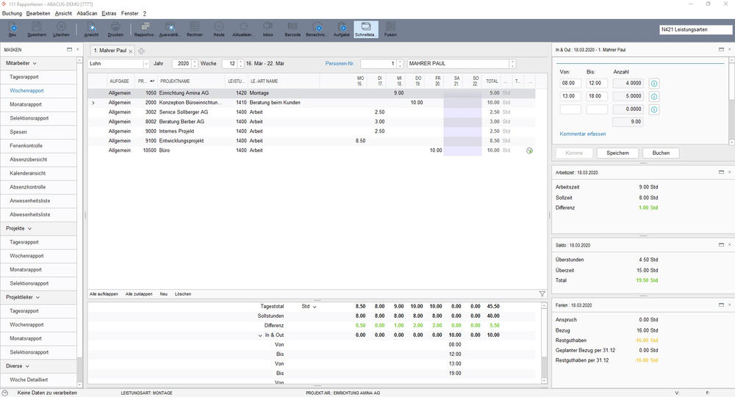Click info icon beside 4.0000 Anzahl
Image resolution: width=735 pixels, height=397 pixels.
click(x=654, y=84)
